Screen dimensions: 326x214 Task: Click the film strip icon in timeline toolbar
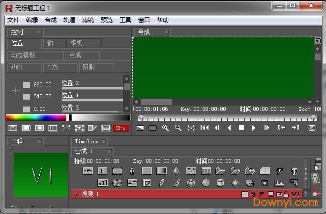(x=206, y=171)
